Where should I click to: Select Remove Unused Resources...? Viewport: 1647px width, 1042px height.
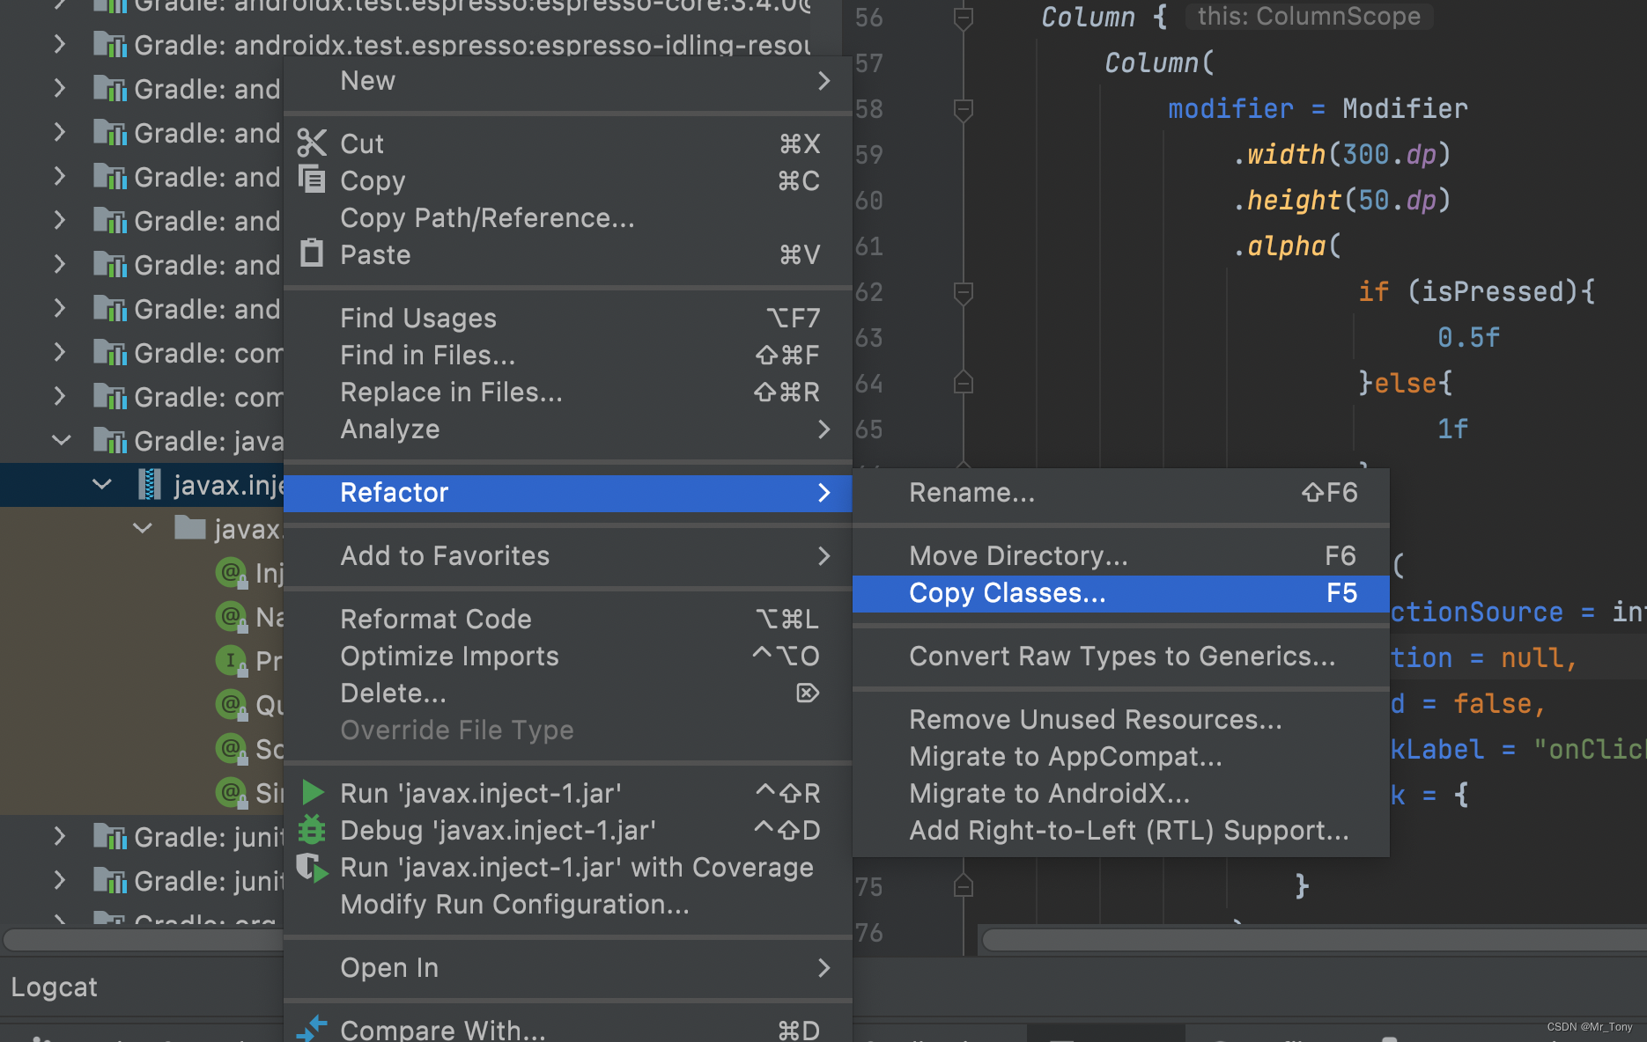[x=1121, y=720]
